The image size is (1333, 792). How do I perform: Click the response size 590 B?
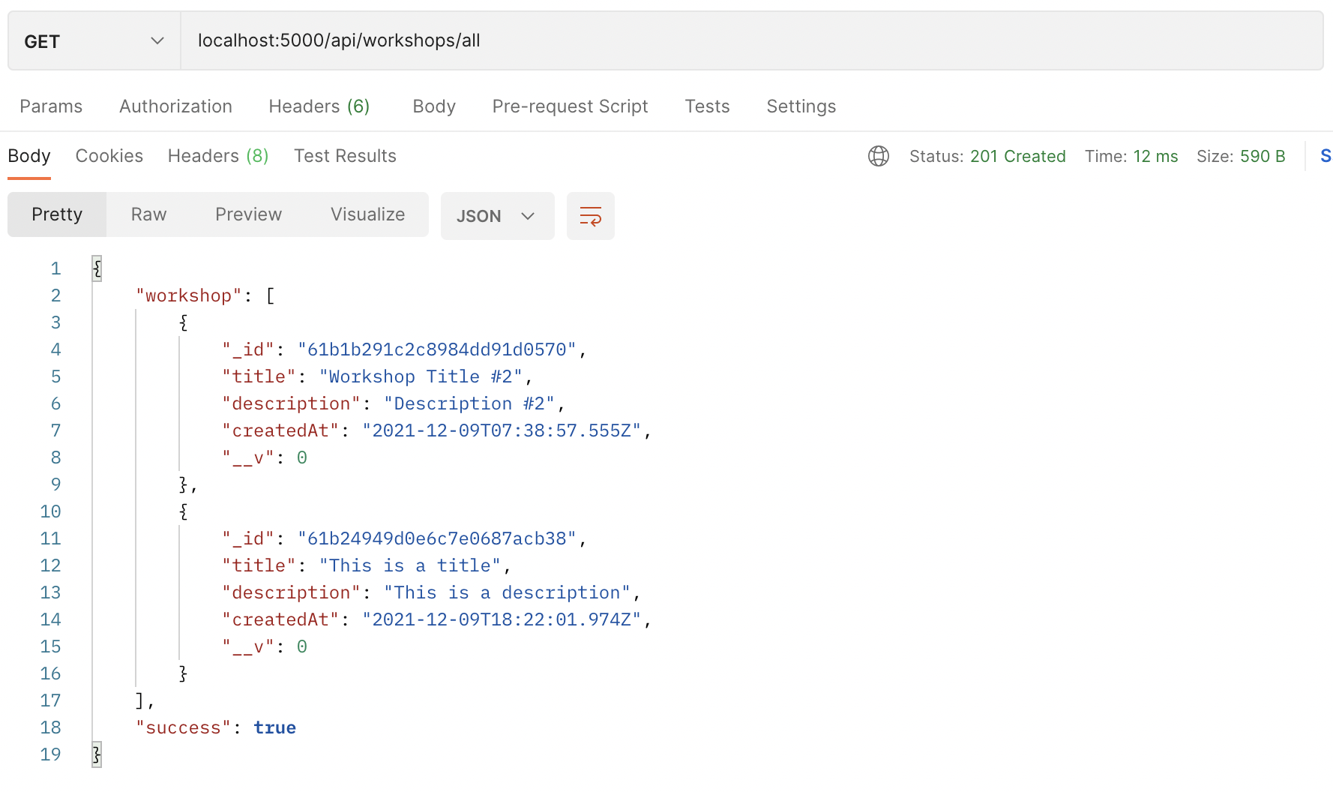tap(1263, 156)
